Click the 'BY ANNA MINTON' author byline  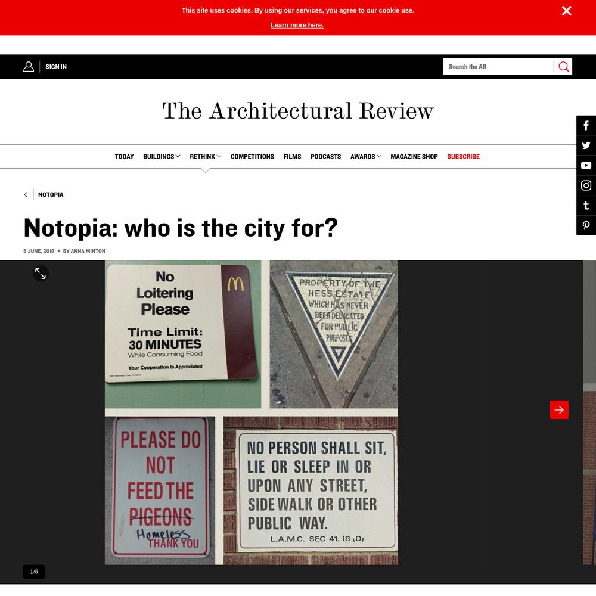coord(84,251)
